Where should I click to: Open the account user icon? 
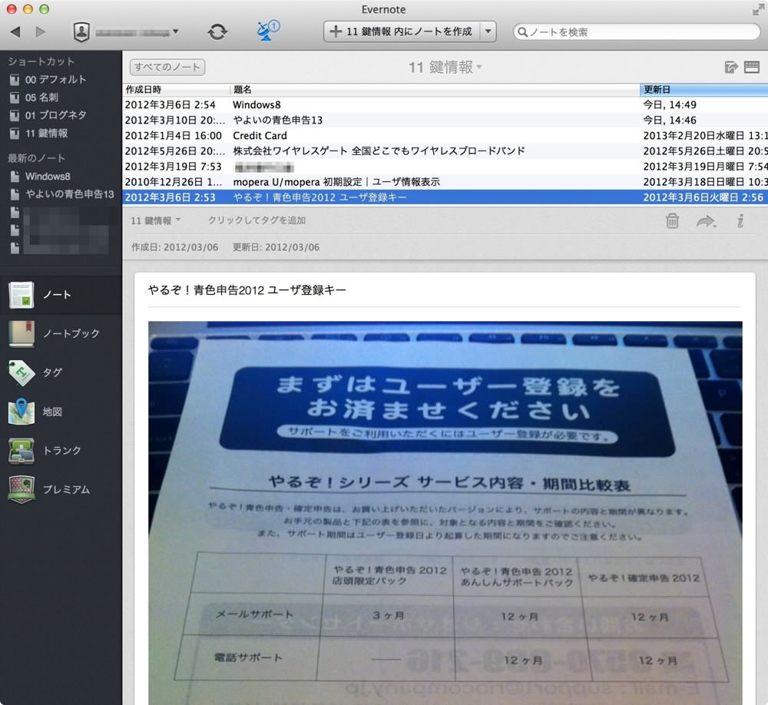(x=81, y=32)
